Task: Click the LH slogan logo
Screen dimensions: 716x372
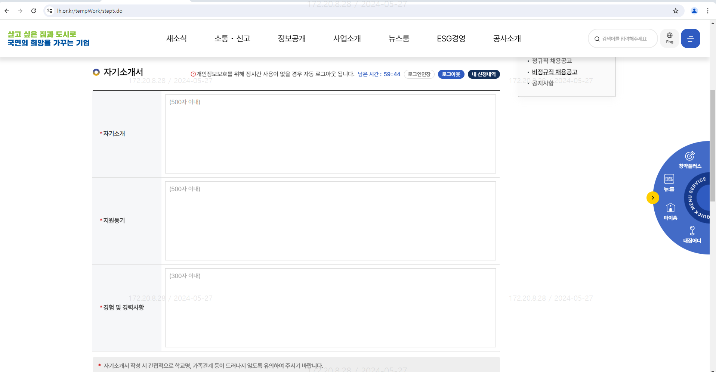Action: click(x=49, y=38)
